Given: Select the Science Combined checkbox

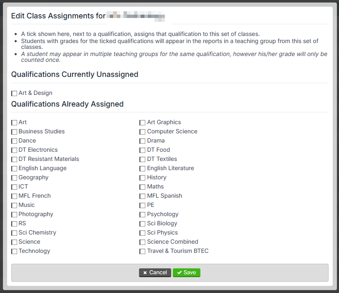Looking at the screenshot, I should 142,242.
